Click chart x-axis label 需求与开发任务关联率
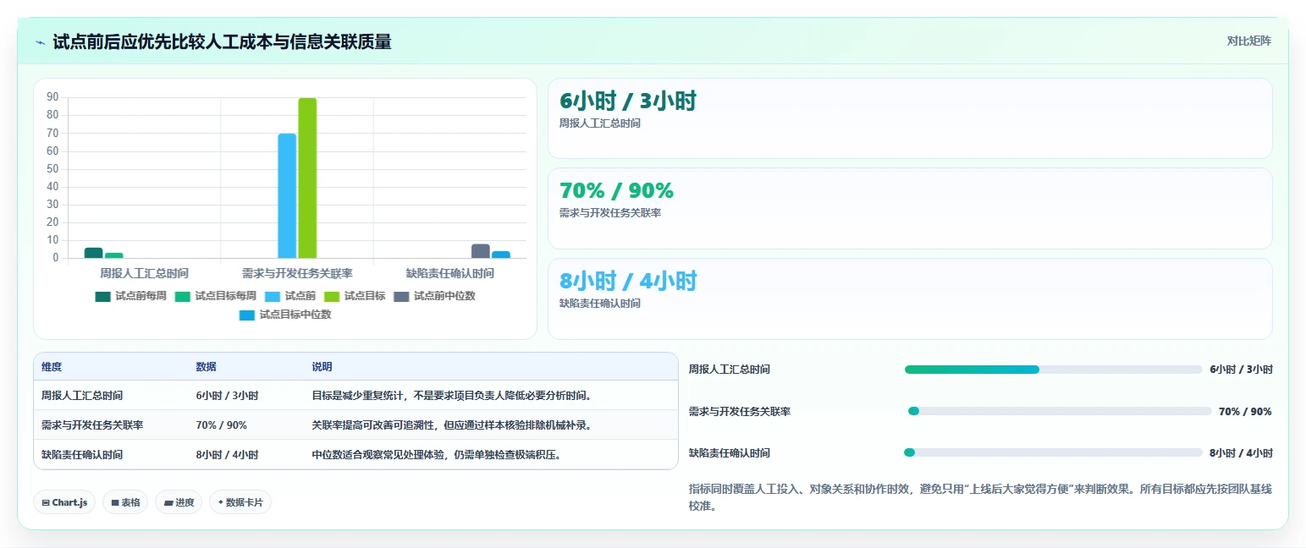Viewport: 1306px width, 548px height. coord(297,273)
